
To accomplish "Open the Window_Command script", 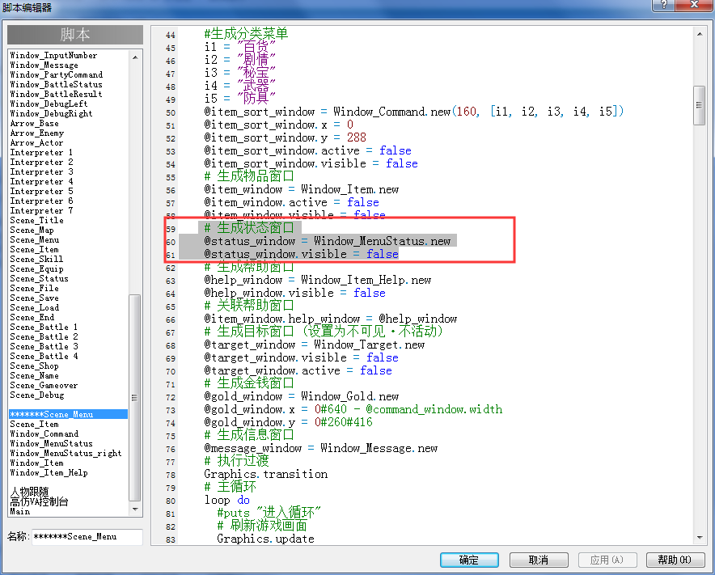I will coord(44,434).
